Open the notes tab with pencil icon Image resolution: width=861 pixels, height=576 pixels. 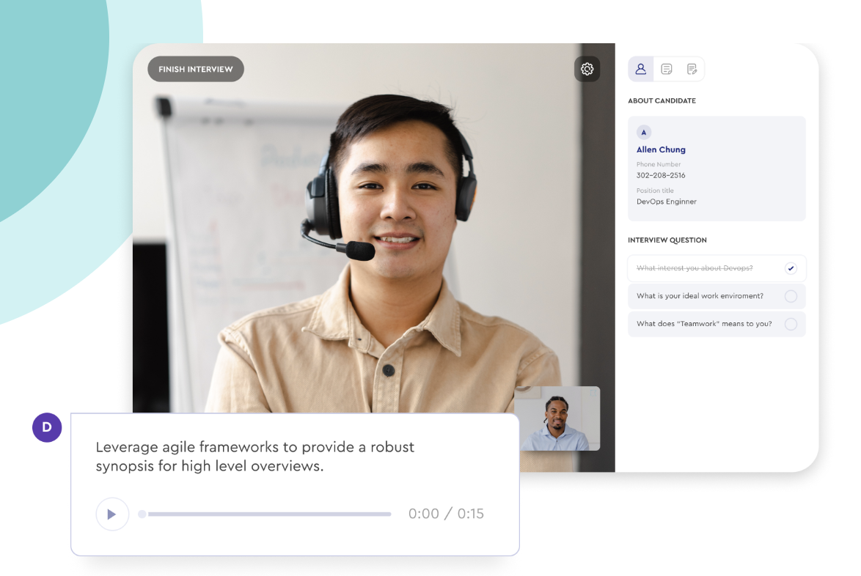[692, 69]
